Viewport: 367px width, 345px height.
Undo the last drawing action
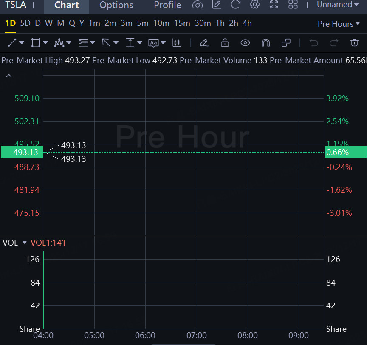point(313,43)
